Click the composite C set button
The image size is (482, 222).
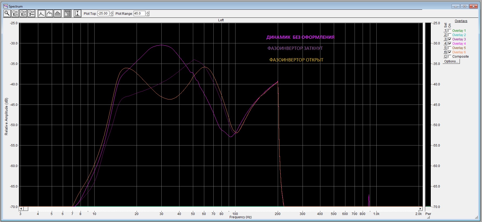445,57
